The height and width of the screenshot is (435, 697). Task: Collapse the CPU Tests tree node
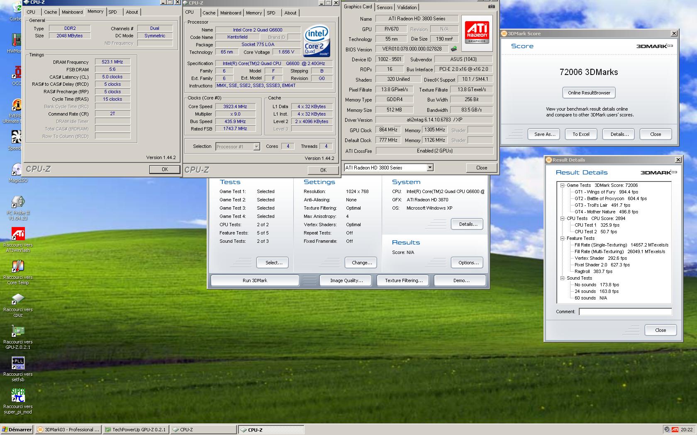pos(562,218)
